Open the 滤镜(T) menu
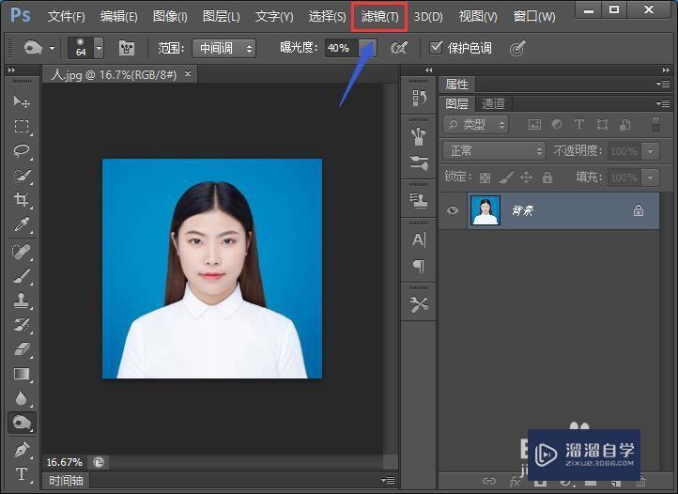Screen dimensions: 678x494 [x=379, y=17]
